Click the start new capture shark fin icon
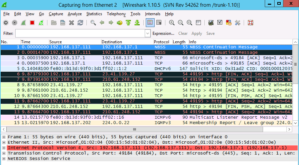Screen dimensions: 299x165 coord(23,23)
